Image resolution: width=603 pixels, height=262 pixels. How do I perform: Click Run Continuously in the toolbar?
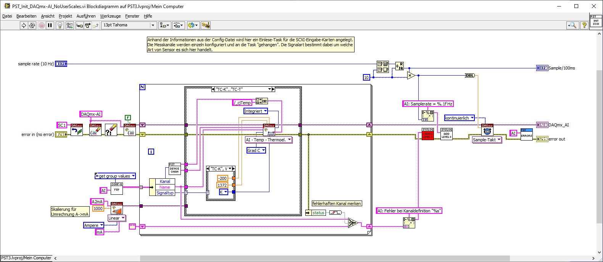(32, 25)
